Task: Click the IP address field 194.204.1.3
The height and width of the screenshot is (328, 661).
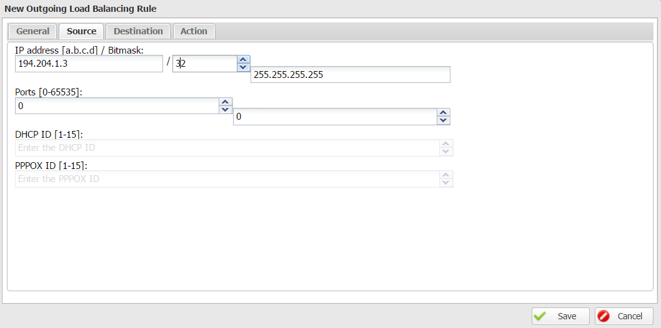Action: click(x=89, y=64)
